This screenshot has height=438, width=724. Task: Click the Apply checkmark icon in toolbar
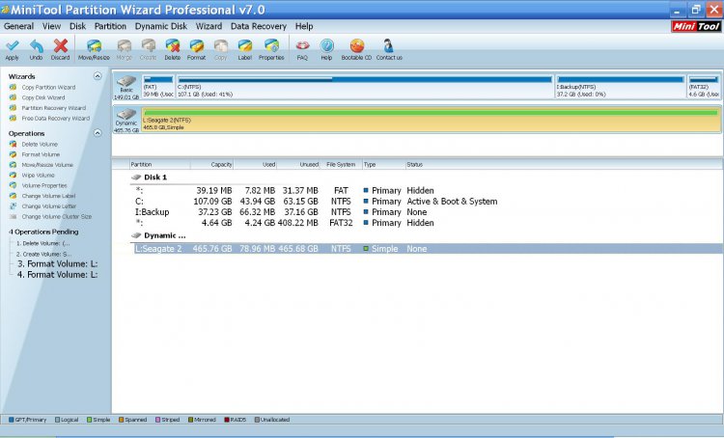click(x=12, y=48)
